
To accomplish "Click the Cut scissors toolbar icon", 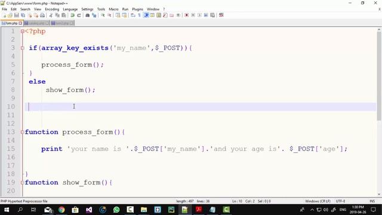I will [x=51, y=15].
